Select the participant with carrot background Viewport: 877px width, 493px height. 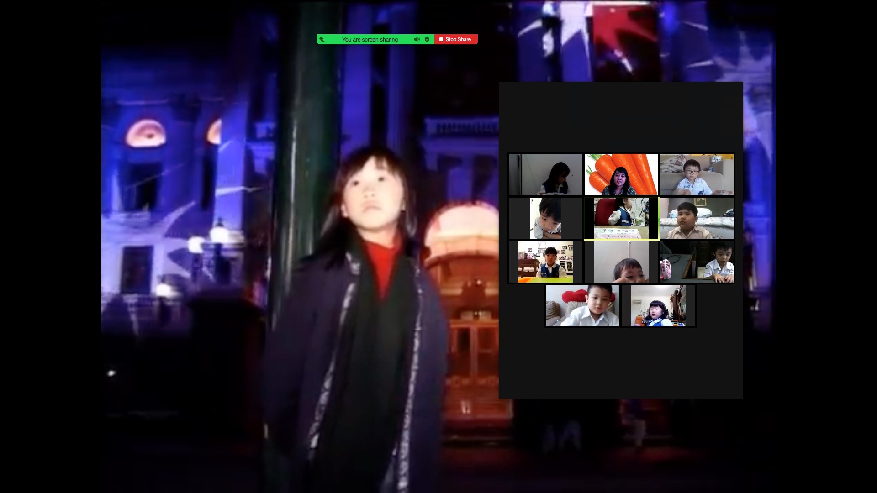tap(621, 174)
